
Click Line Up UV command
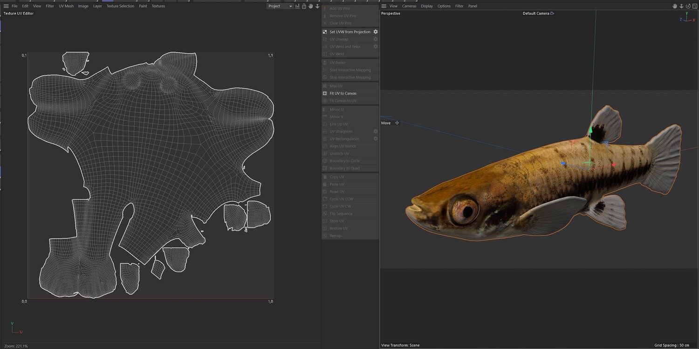coord(350,124)
